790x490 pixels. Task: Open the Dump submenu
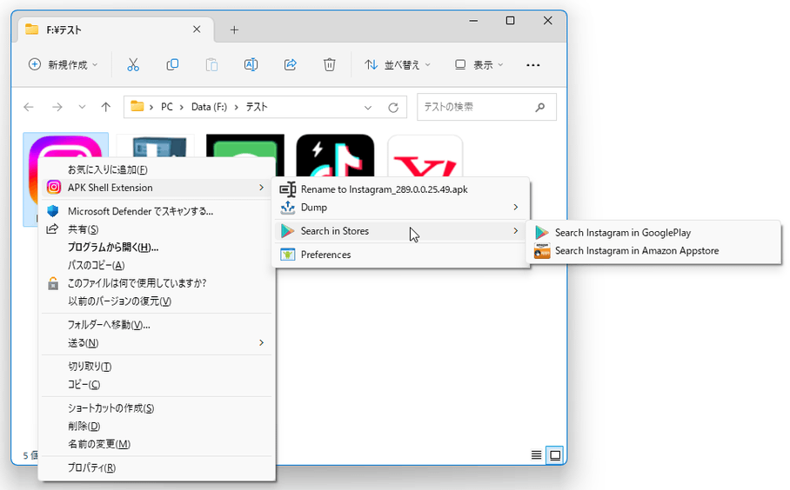[401, 208]
